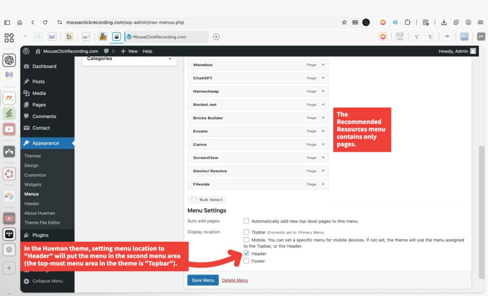Screen dimensions: 488x296
Task: Expand the Categories panel arrow
Action: click(x=170, y=59)
